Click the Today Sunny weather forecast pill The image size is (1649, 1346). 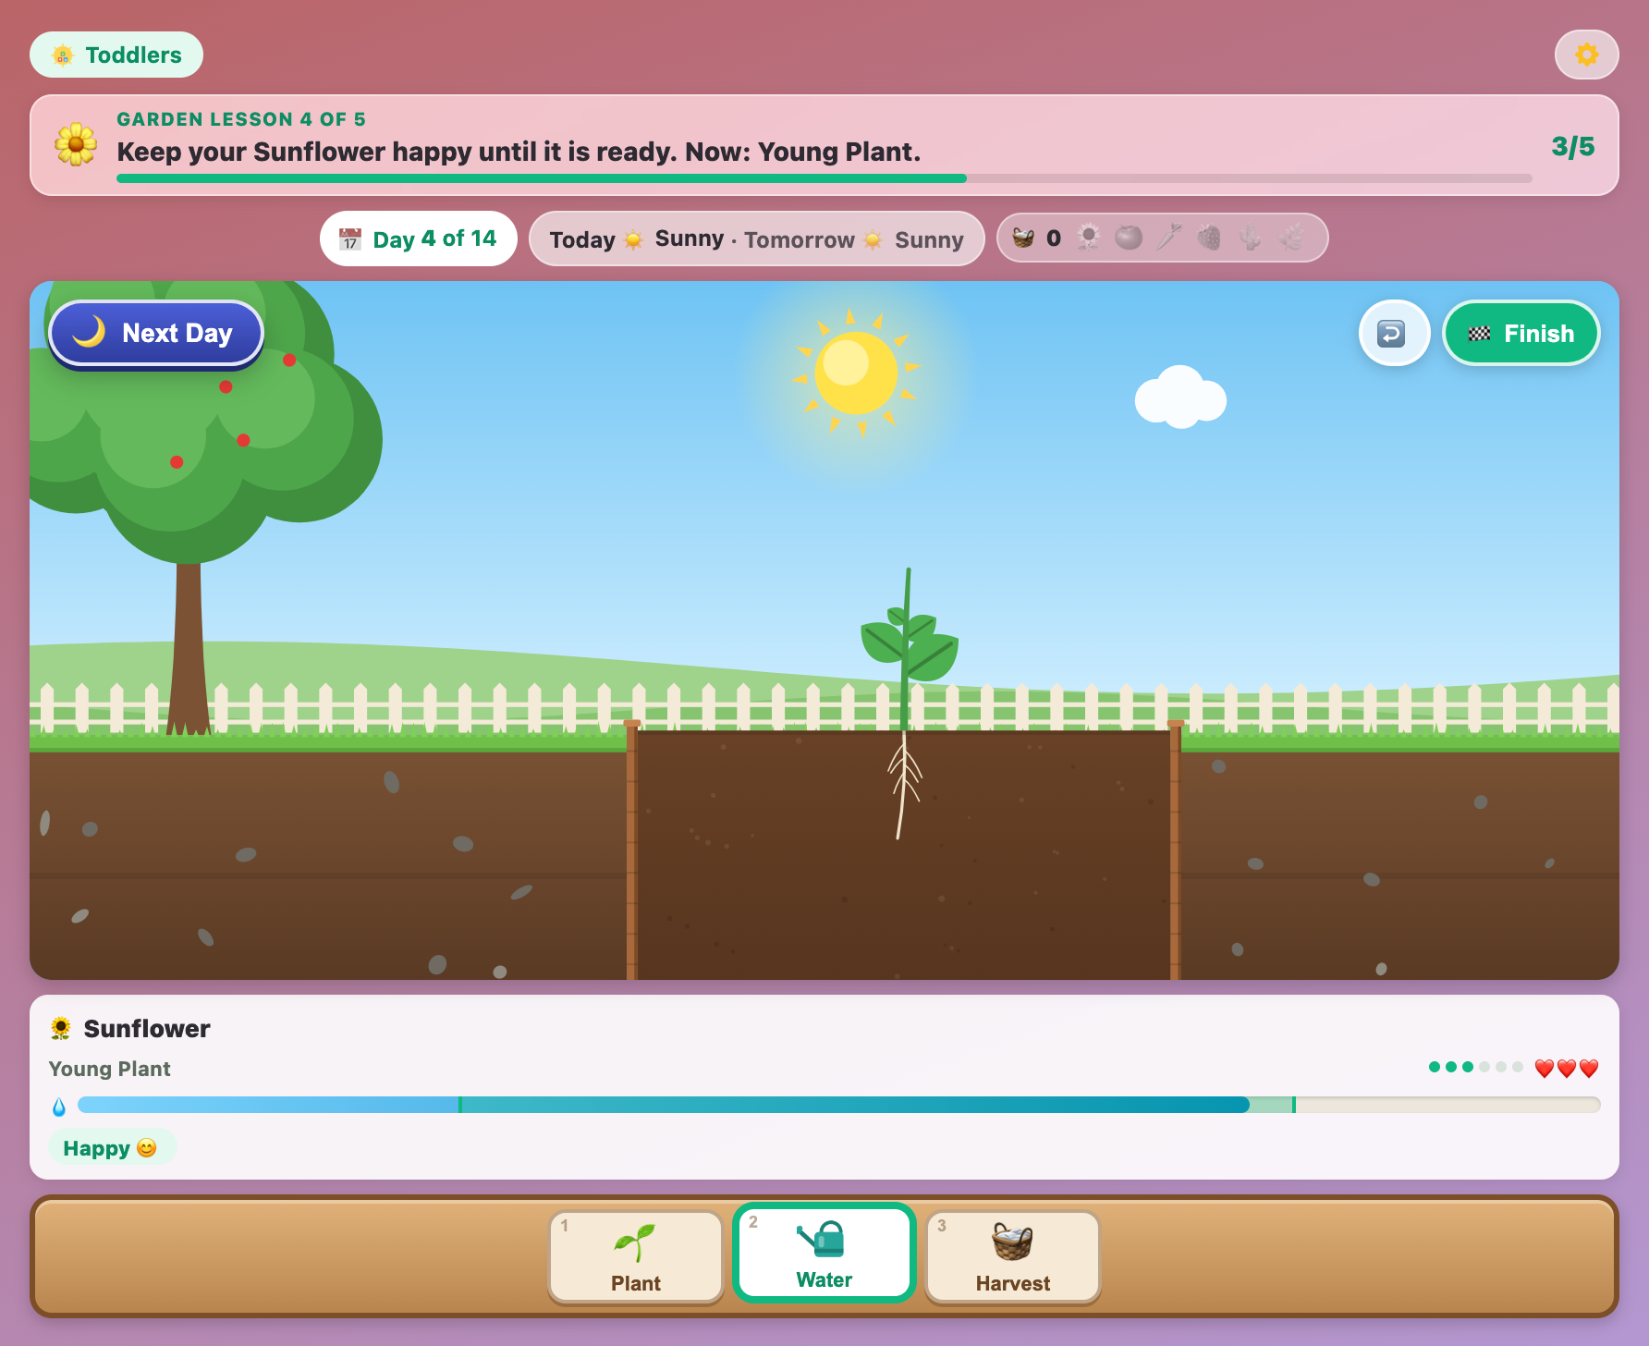757,239
